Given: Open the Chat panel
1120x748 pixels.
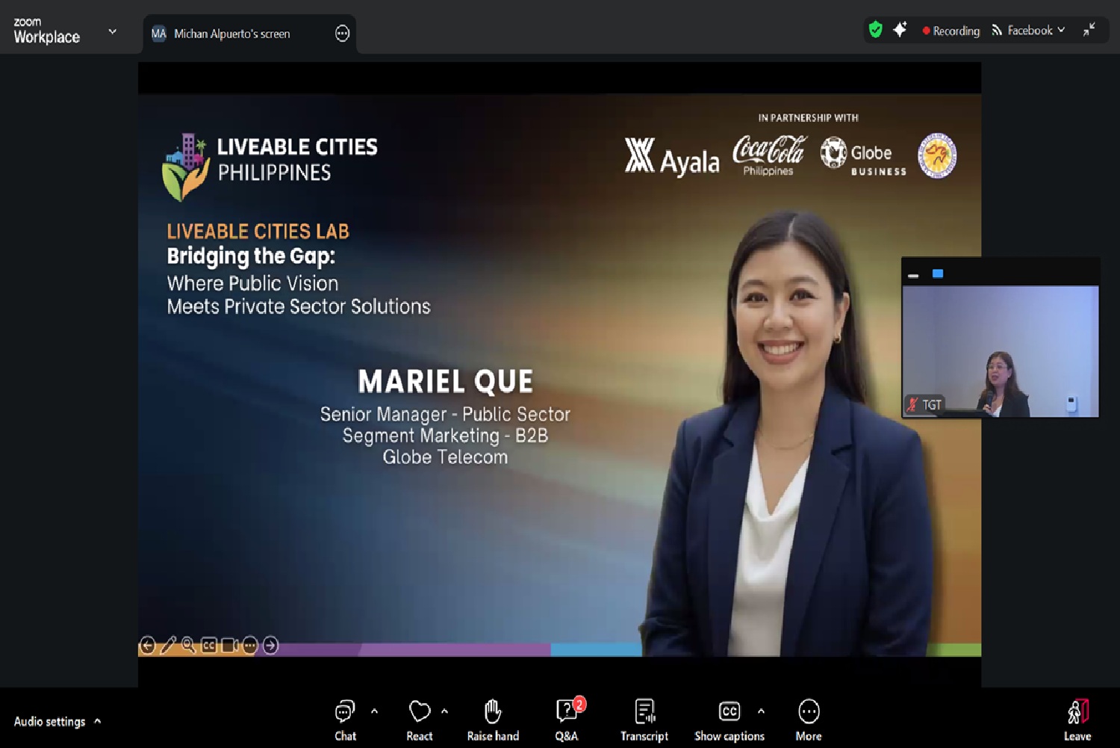Looking at the screenshot, I should (345, 719).
